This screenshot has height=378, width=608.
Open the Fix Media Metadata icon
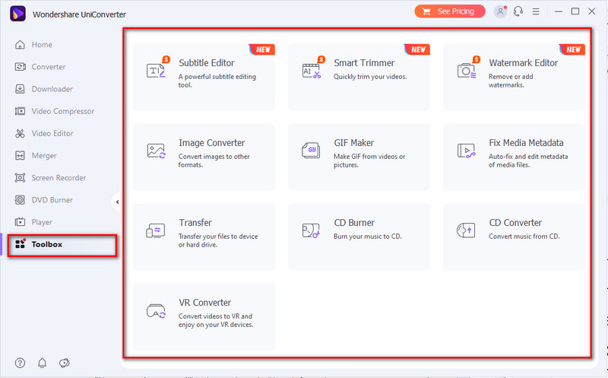pyautogui.click(x=467, y=151)
